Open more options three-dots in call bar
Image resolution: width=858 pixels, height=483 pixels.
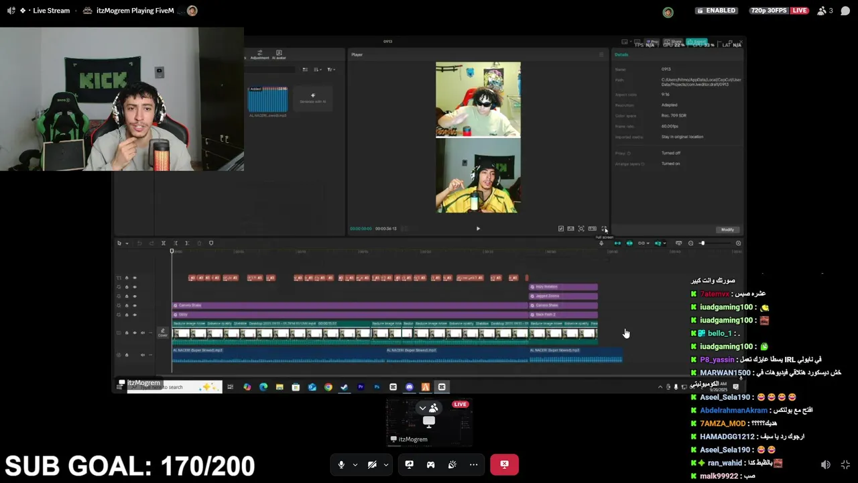pyautogui.click(x=473, y=464)
